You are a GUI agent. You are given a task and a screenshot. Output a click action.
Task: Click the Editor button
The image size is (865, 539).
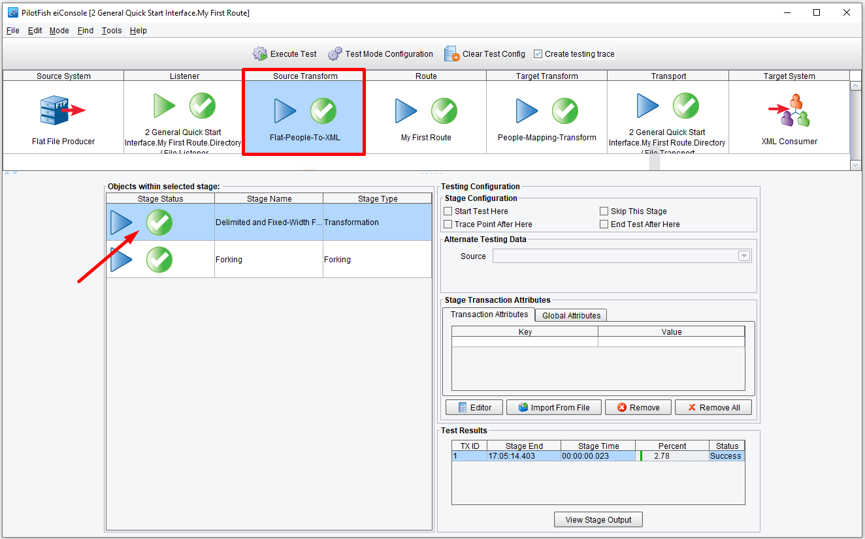(474, 407)
